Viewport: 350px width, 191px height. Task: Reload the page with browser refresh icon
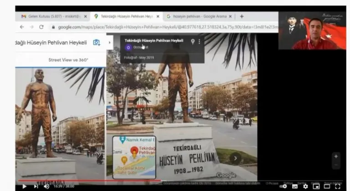pos(41,27)
